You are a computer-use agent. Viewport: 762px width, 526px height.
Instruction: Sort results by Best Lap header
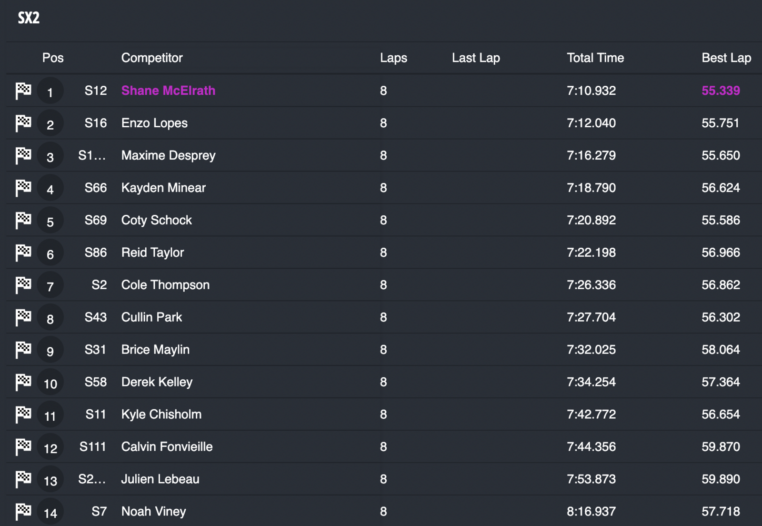[x=726, y=58]
